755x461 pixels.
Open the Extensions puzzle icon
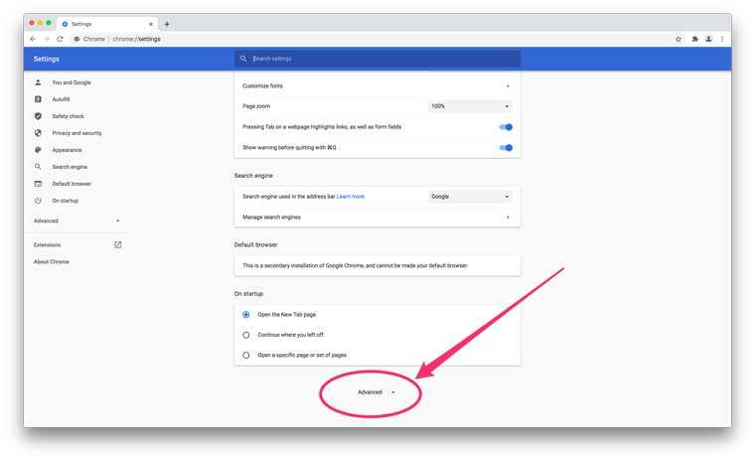(x=694, y=39)
